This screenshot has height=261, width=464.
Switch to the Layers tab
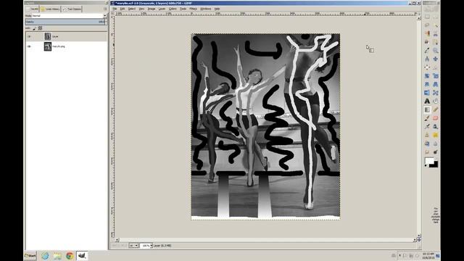[x=32, y=9]
